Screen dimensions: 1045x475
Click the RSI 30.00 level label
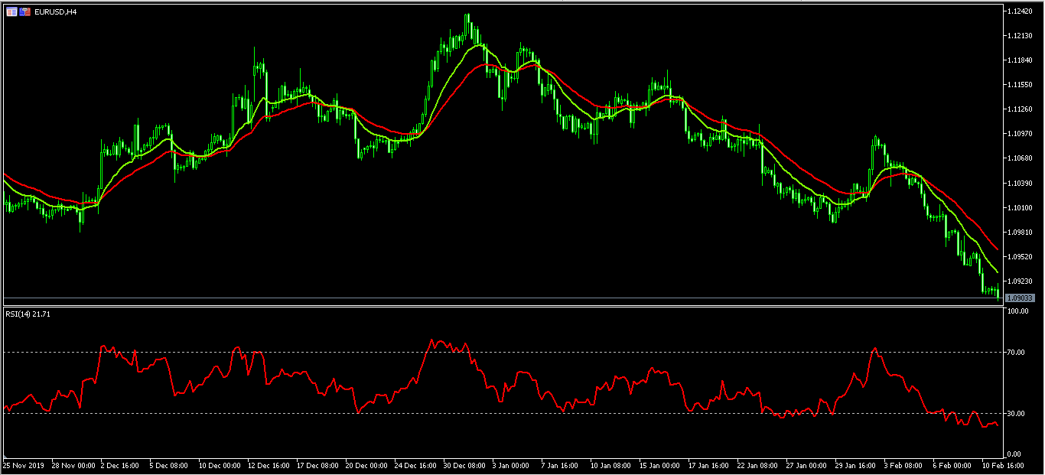tap(1017, 414)
